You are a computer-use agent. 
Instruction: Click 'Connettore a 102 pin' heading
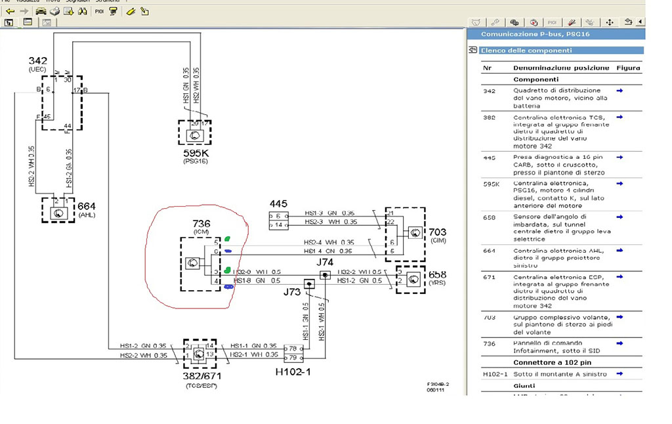pos(552,362)
